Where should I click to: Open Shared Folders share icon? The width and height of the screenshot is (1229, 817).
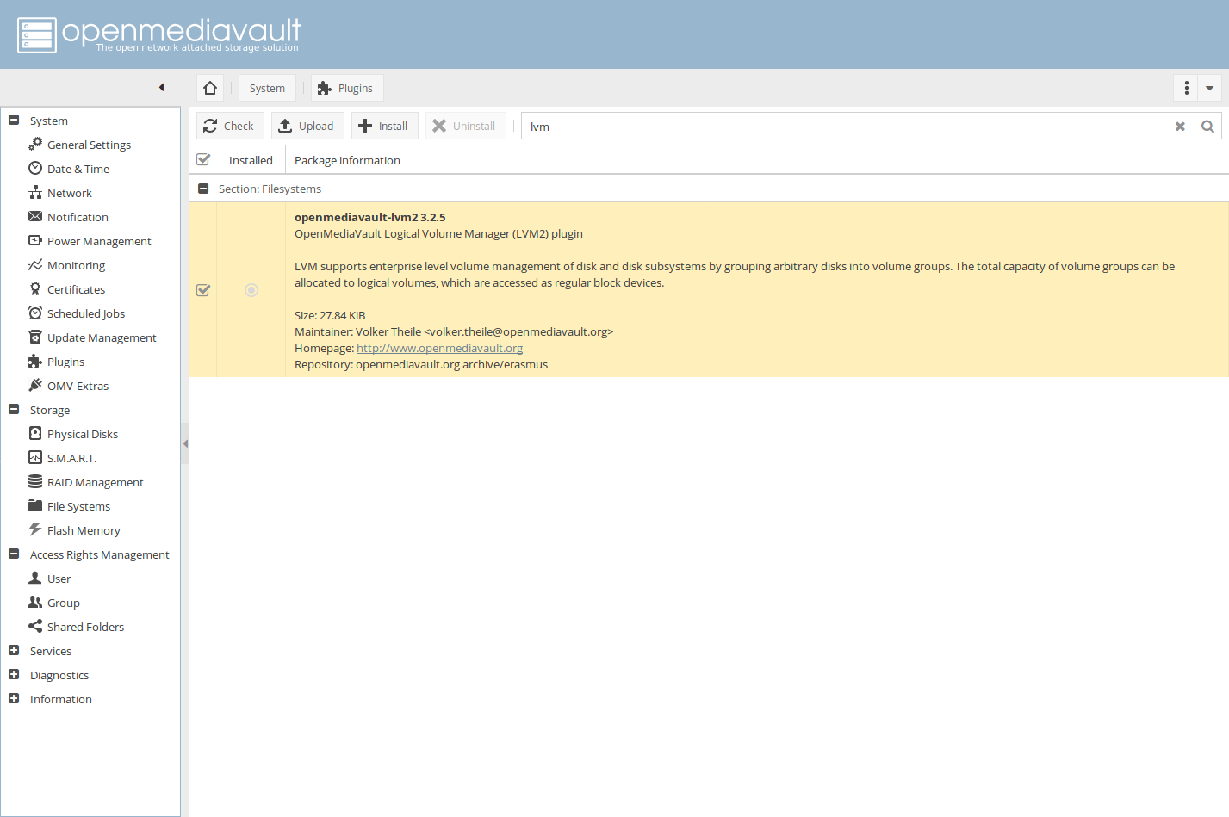point(35,626)
